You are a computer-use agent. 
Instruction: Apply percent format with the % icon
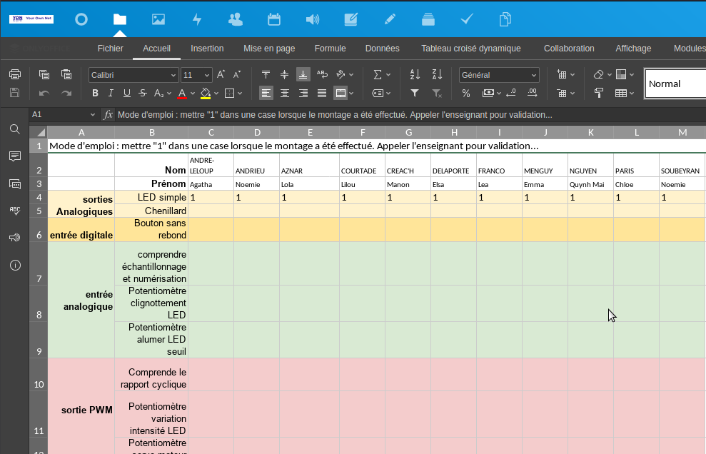[466, 93]
